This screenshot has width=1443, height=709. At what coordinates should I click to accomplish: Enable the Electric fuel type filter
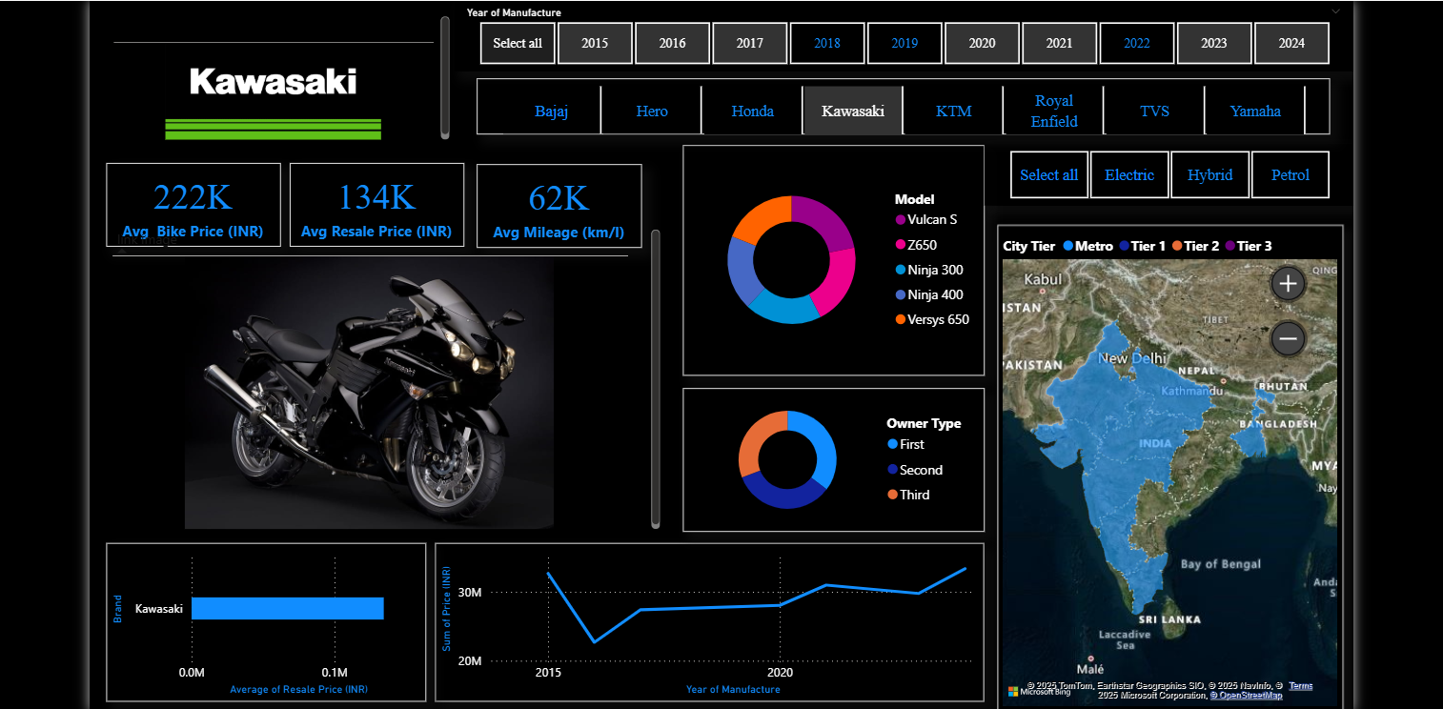coord(1129,174)
